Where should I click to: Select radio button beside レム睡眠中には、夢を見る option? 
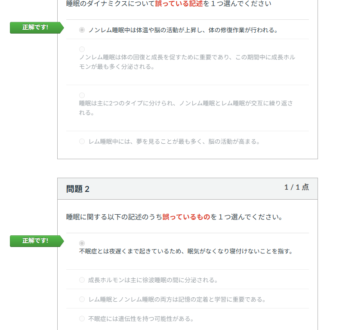(x=82, y=141)
